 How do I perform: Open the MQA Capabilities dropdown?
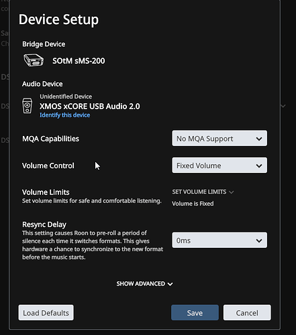coord(219,139)
